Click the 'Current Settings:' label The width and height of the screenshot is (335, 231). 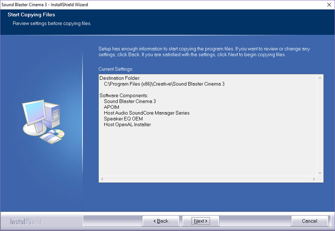tap(116, 69)
